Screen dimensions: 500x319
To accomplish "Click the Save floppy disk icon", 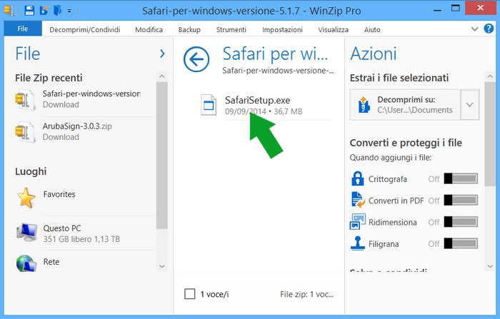I will coord(29,11).
